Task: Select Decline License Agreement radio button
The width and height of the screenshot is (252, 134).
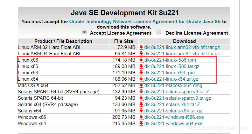Action: click(x=159, y=32)
